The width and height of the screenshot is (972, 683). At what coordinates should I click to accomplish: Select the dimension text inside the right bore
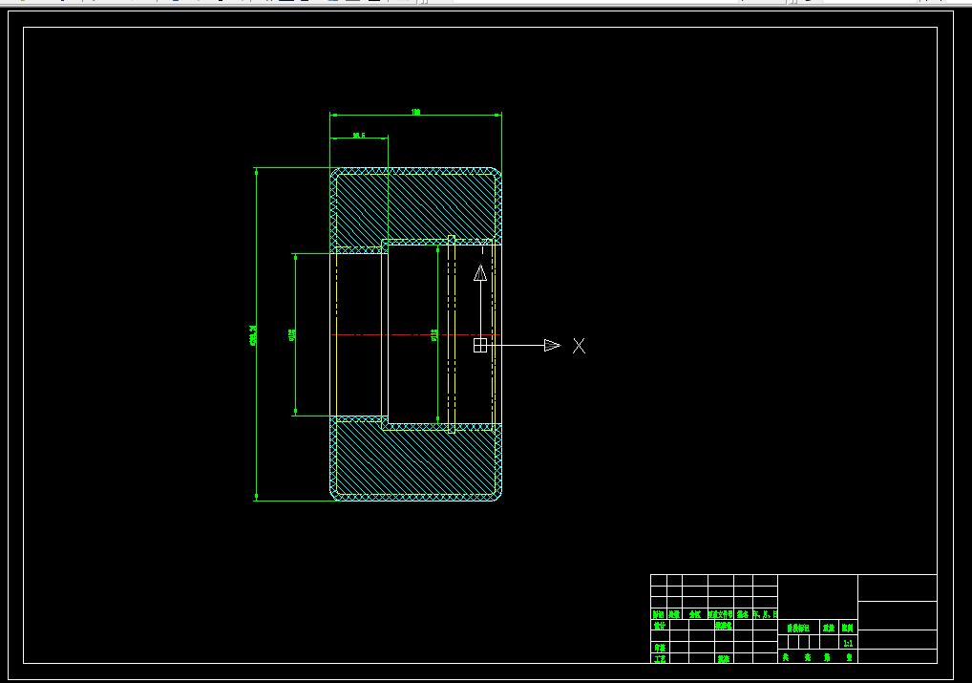click(x=433, y=335)
